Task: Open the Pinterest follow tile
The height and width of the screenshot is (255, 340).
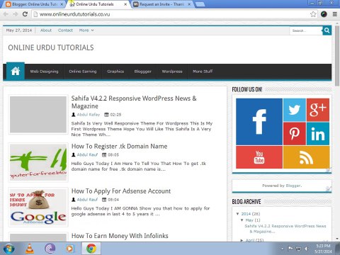Action: (x=294, y=133)
